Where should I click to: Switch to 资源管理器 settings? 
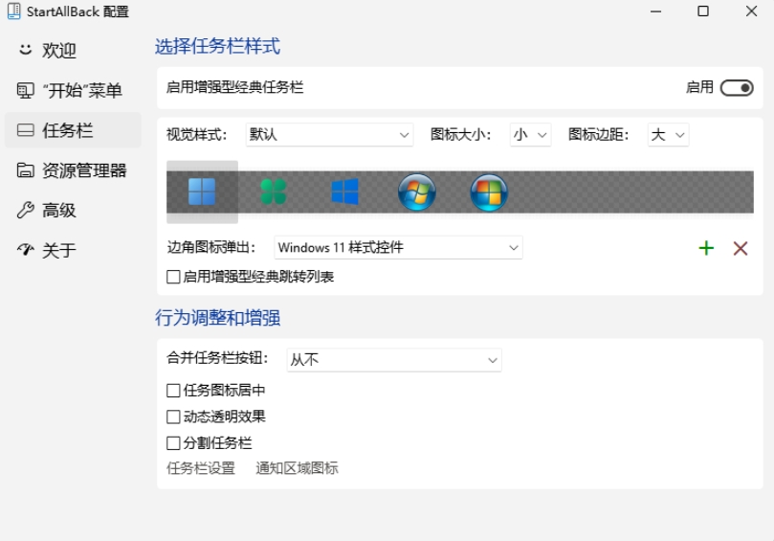tap(73, 169)
